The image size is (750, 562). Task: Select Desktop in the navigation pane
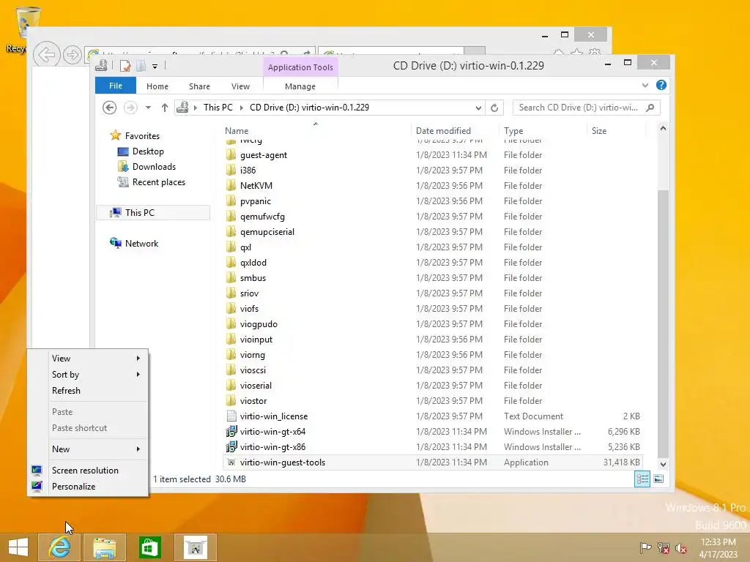pyautogui.click(x=148, y=151)
